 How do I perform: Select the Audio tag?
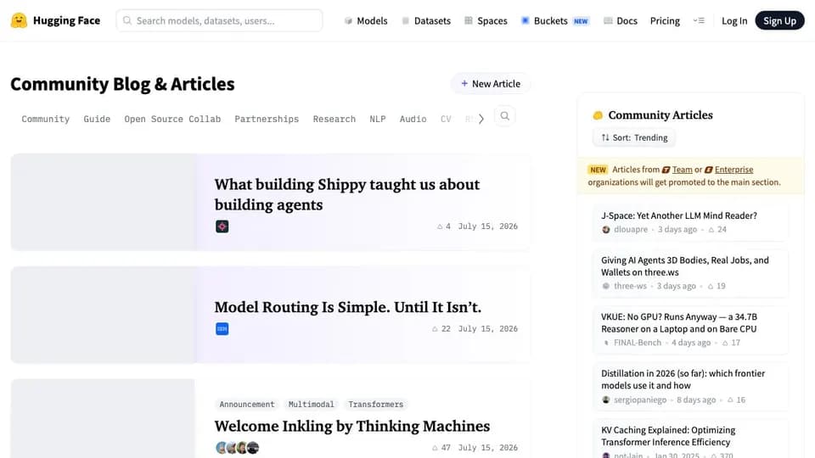413,119
